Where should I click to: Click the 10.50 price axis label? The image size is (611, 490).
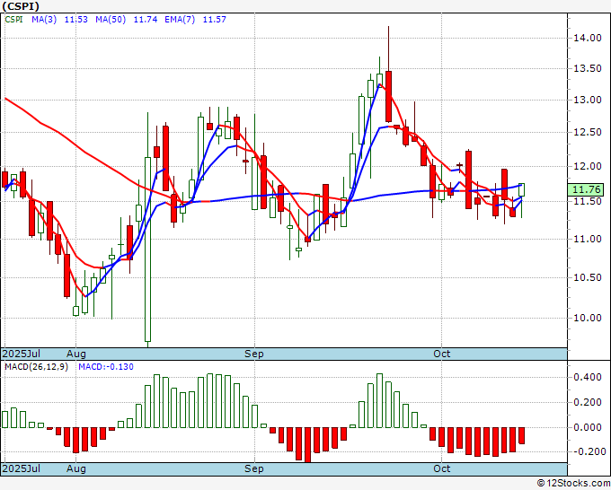coord(588,277)
